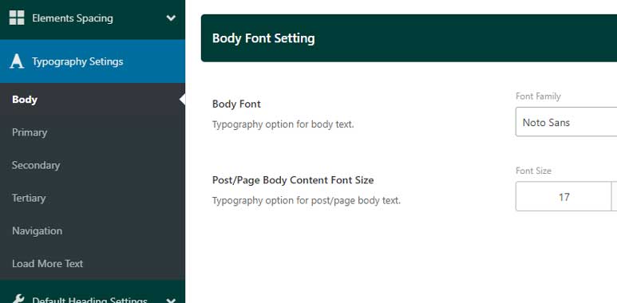
Task: Click Post/Page Body Content Font Size label
Action: point(293,180)
